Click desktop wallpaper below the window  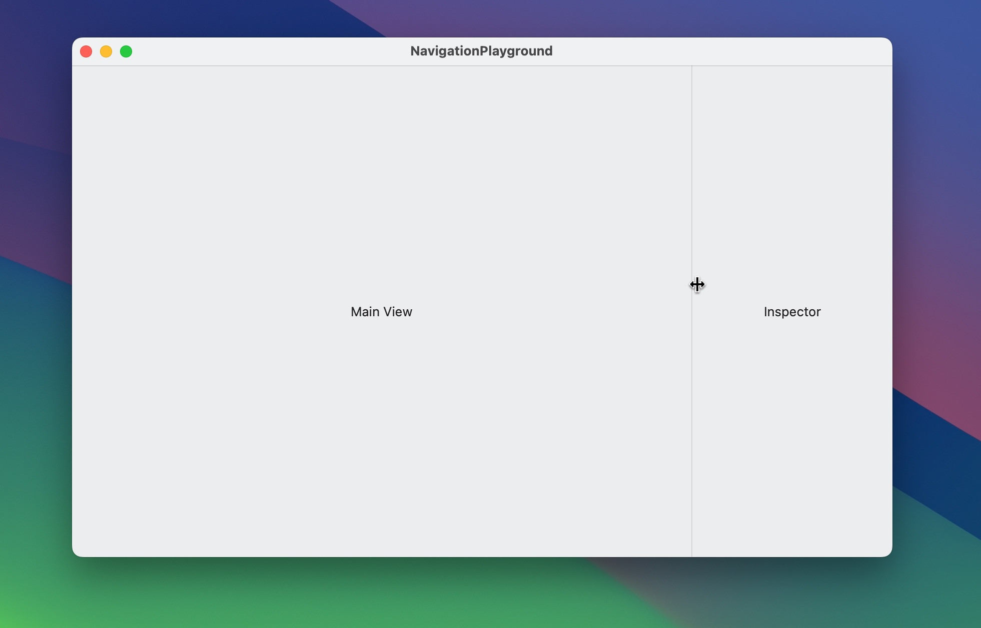(480, 595)
